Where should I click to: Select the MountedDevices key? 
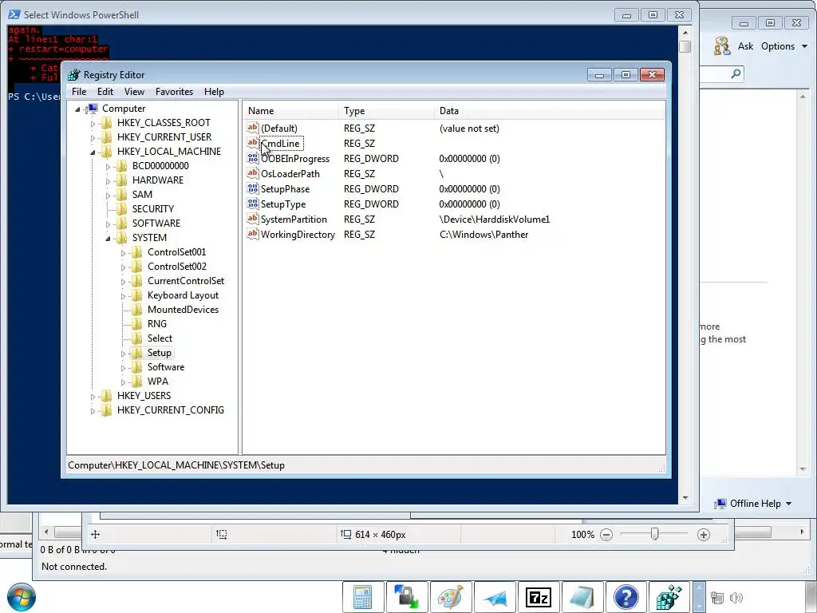183,310
